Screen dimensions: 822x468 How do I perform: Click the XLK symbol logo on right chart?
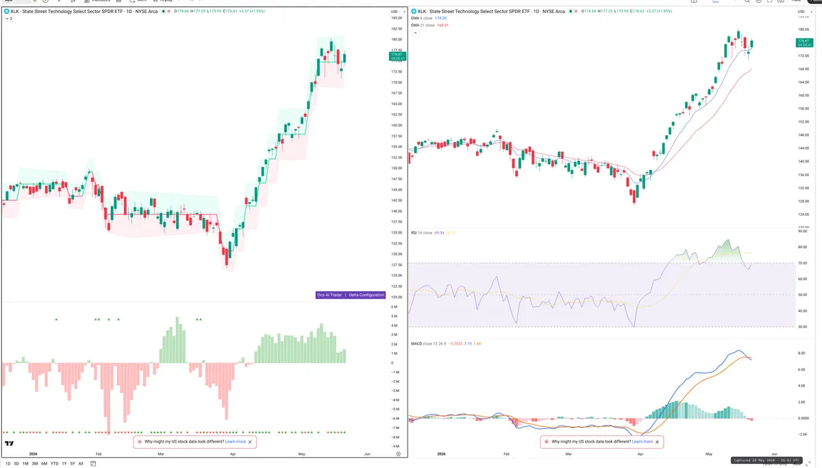pyautogui.click(x=412, y=12)
